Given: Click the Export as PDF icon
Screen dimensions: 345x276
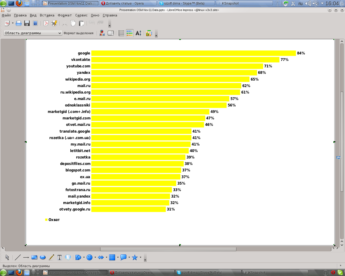Looking at the screenshot, I should click(46, 23).
